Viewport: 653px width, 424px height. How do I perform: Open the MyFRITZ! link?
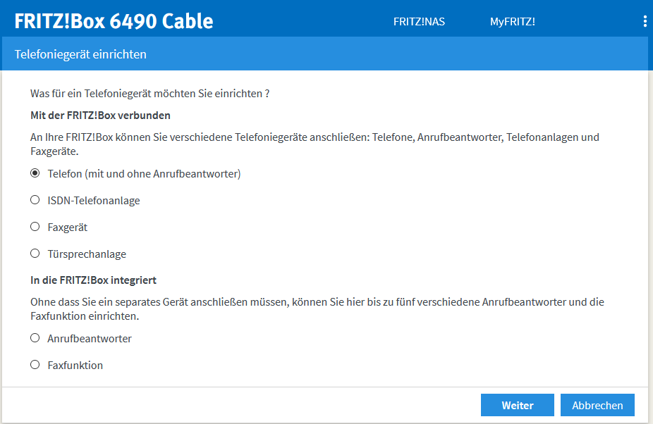click(x=512, y=22)
